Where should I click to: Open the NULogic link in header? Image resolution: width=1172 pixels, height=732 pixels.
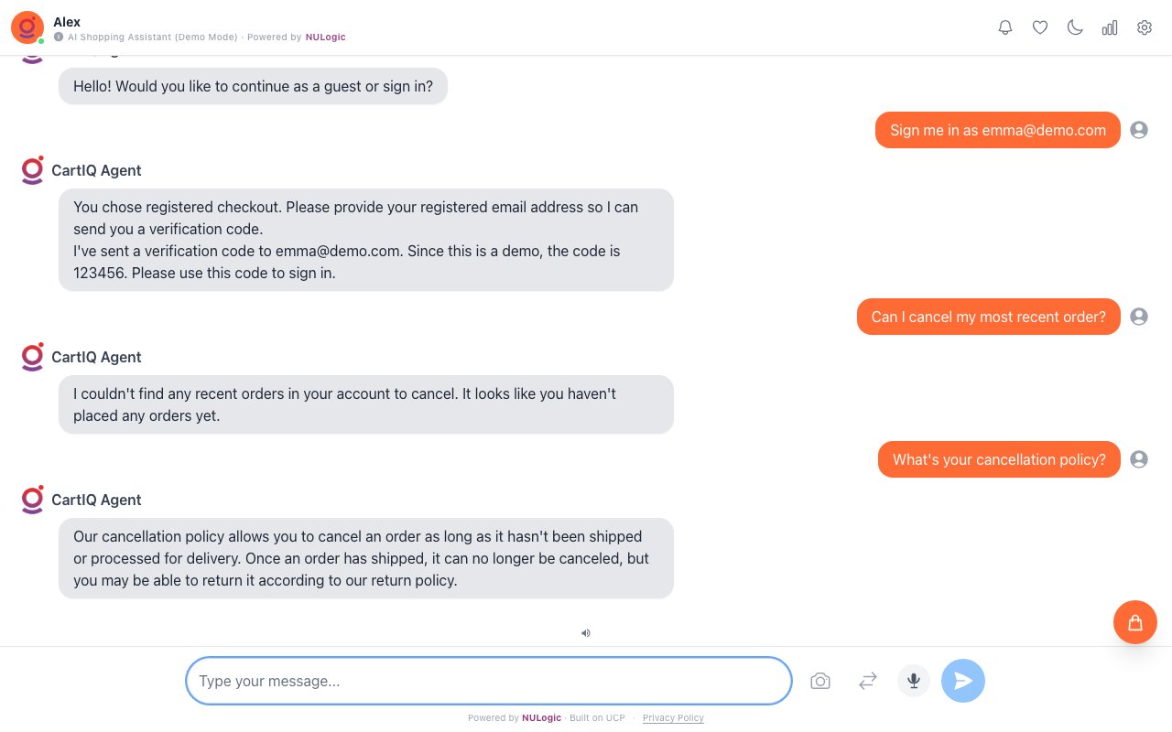325,38
